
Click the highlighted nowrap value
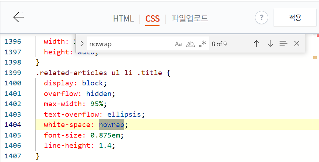point(112,125)
